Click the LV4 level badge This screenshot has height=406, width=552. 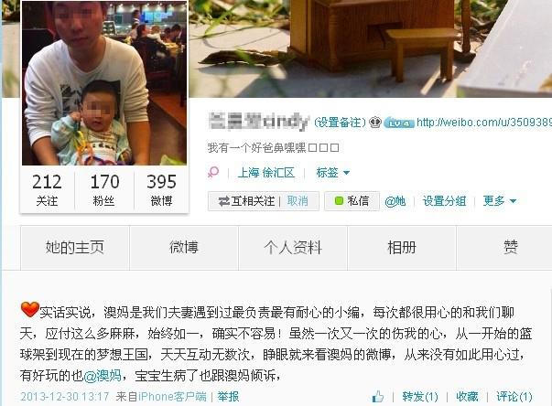tap(398, 123)
